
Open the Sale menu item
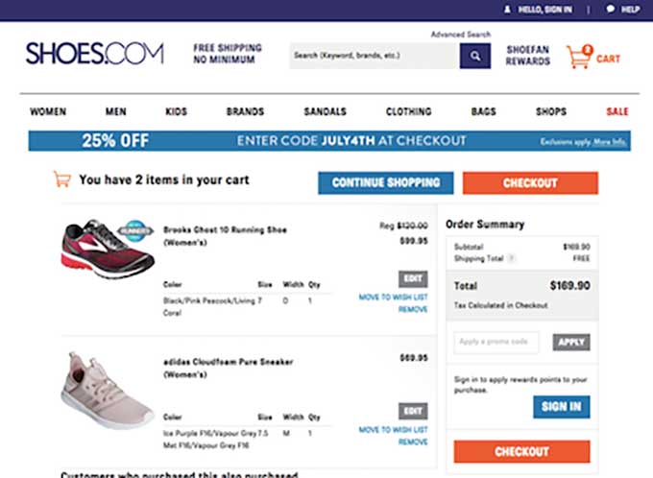click(x=617, y=111)
